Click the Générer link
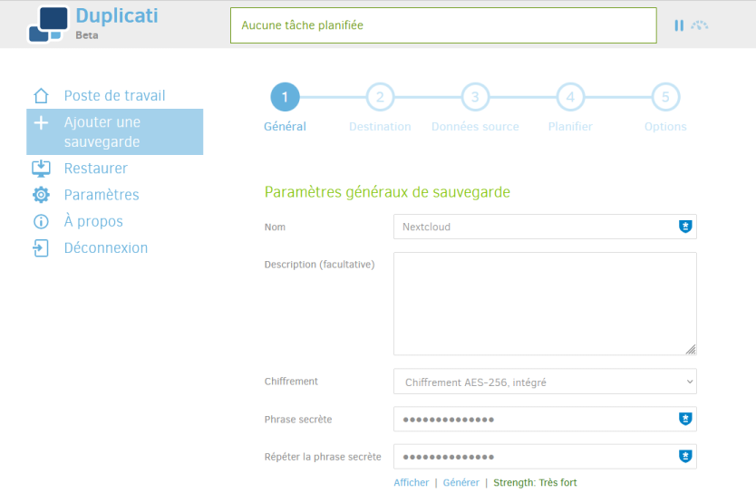The height and width of the screenshot is (503, 756). [460, 482]
